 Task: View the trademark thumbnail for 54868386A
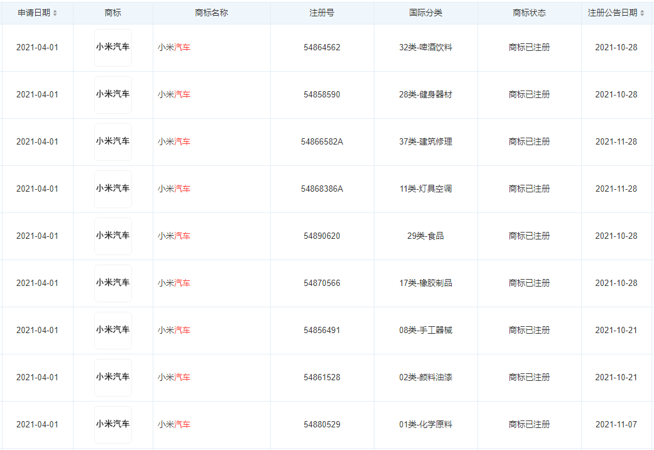click(x=113, y=189)
